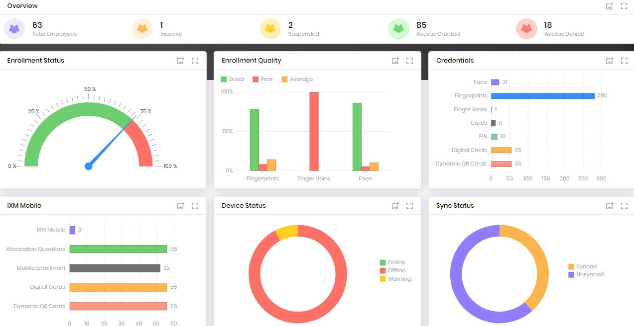Click the "Enrollment Status" panel title
634x326 pixels.
pos(36,61)
